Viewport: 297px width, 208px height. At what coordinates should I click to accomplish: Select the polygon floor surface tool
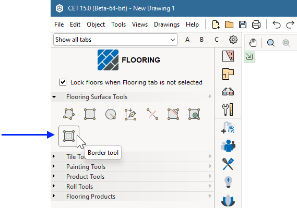click(x=69, y=114)
